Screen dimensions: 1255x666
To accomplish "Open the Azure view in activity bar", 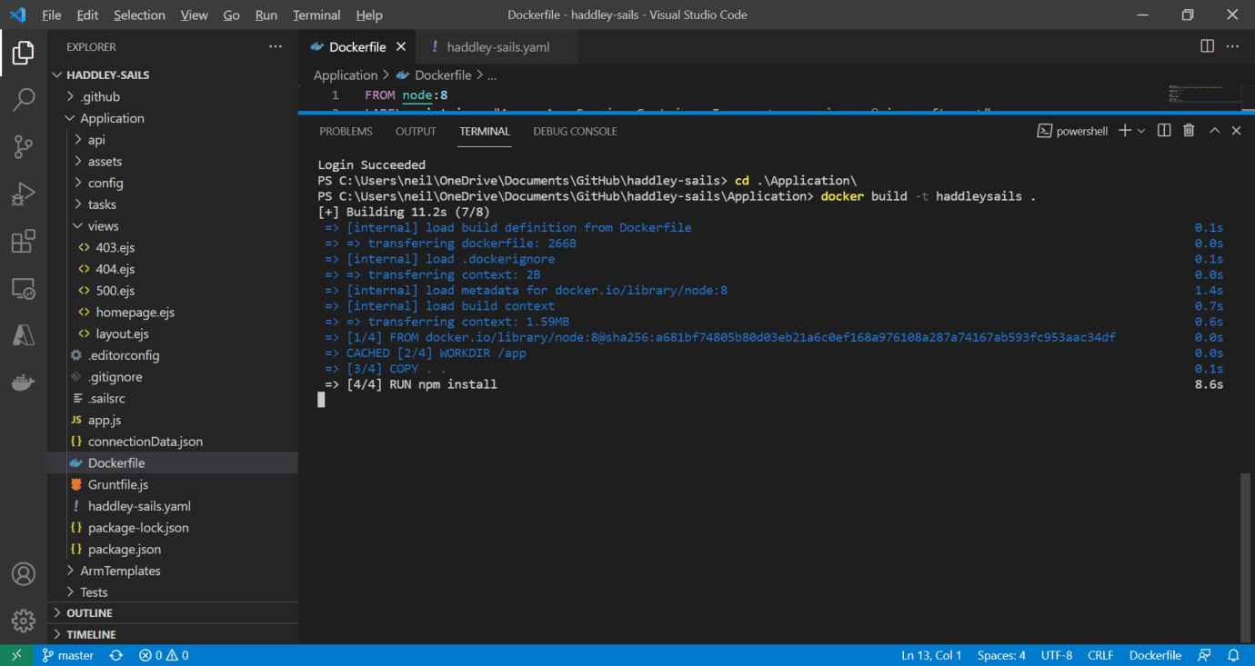I will 24,335.
